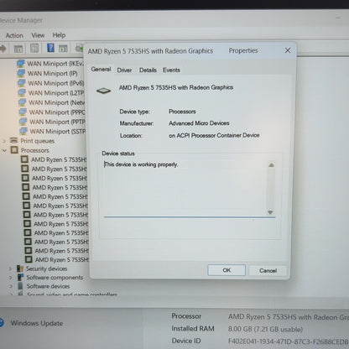Switch to the General tab
The image size is (349, 349).
pos(101,69)
